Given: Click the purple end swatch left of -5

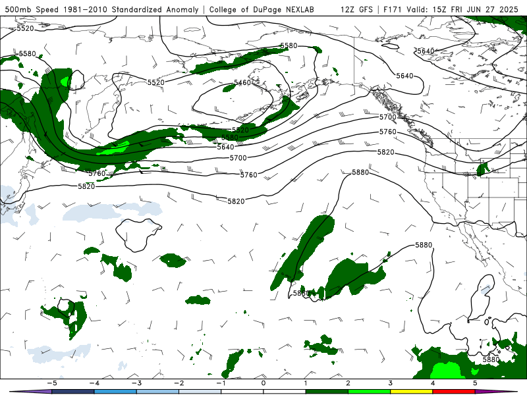Looking at the screenshot, I should pyautogui.click(x=31, y=392).
